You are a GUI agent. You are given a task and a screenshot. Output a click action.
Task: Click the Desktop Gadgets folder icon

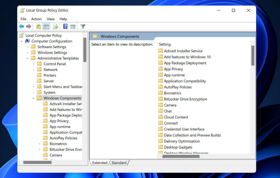(x=161, y=147)
